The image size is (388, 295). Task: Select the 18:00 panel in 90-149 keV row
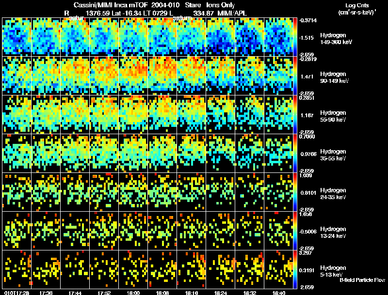click(133, 76)
